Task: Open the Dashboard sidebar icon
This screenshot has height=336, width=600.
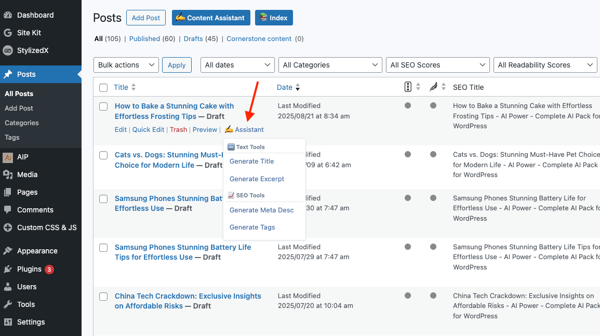Action: [8, 15]
